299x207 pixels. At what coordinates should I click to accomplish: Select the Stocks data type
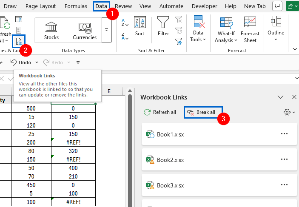51,30
